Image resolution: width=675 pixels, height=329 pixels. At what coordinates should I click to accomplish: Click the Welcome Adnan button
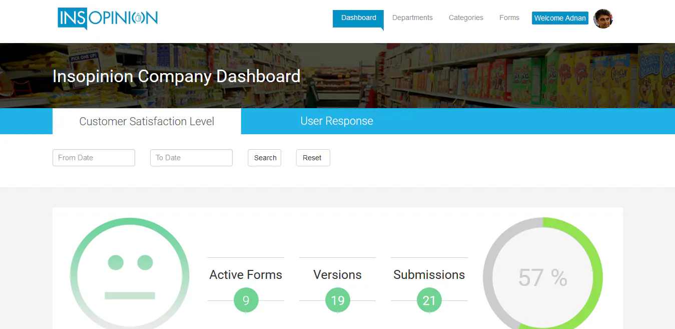(560, 18)
